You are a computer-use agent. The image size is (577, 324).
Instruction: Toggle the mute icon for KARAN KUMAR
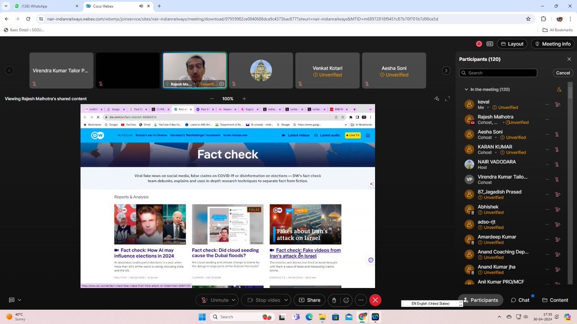click(x=557, y=149)
